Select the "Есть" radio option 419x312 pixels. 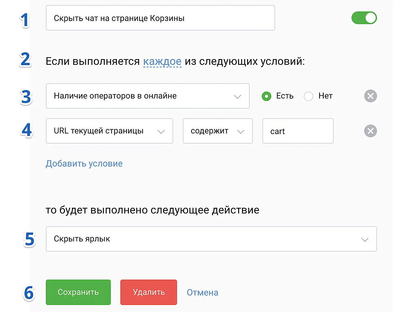tap(266, 96)
